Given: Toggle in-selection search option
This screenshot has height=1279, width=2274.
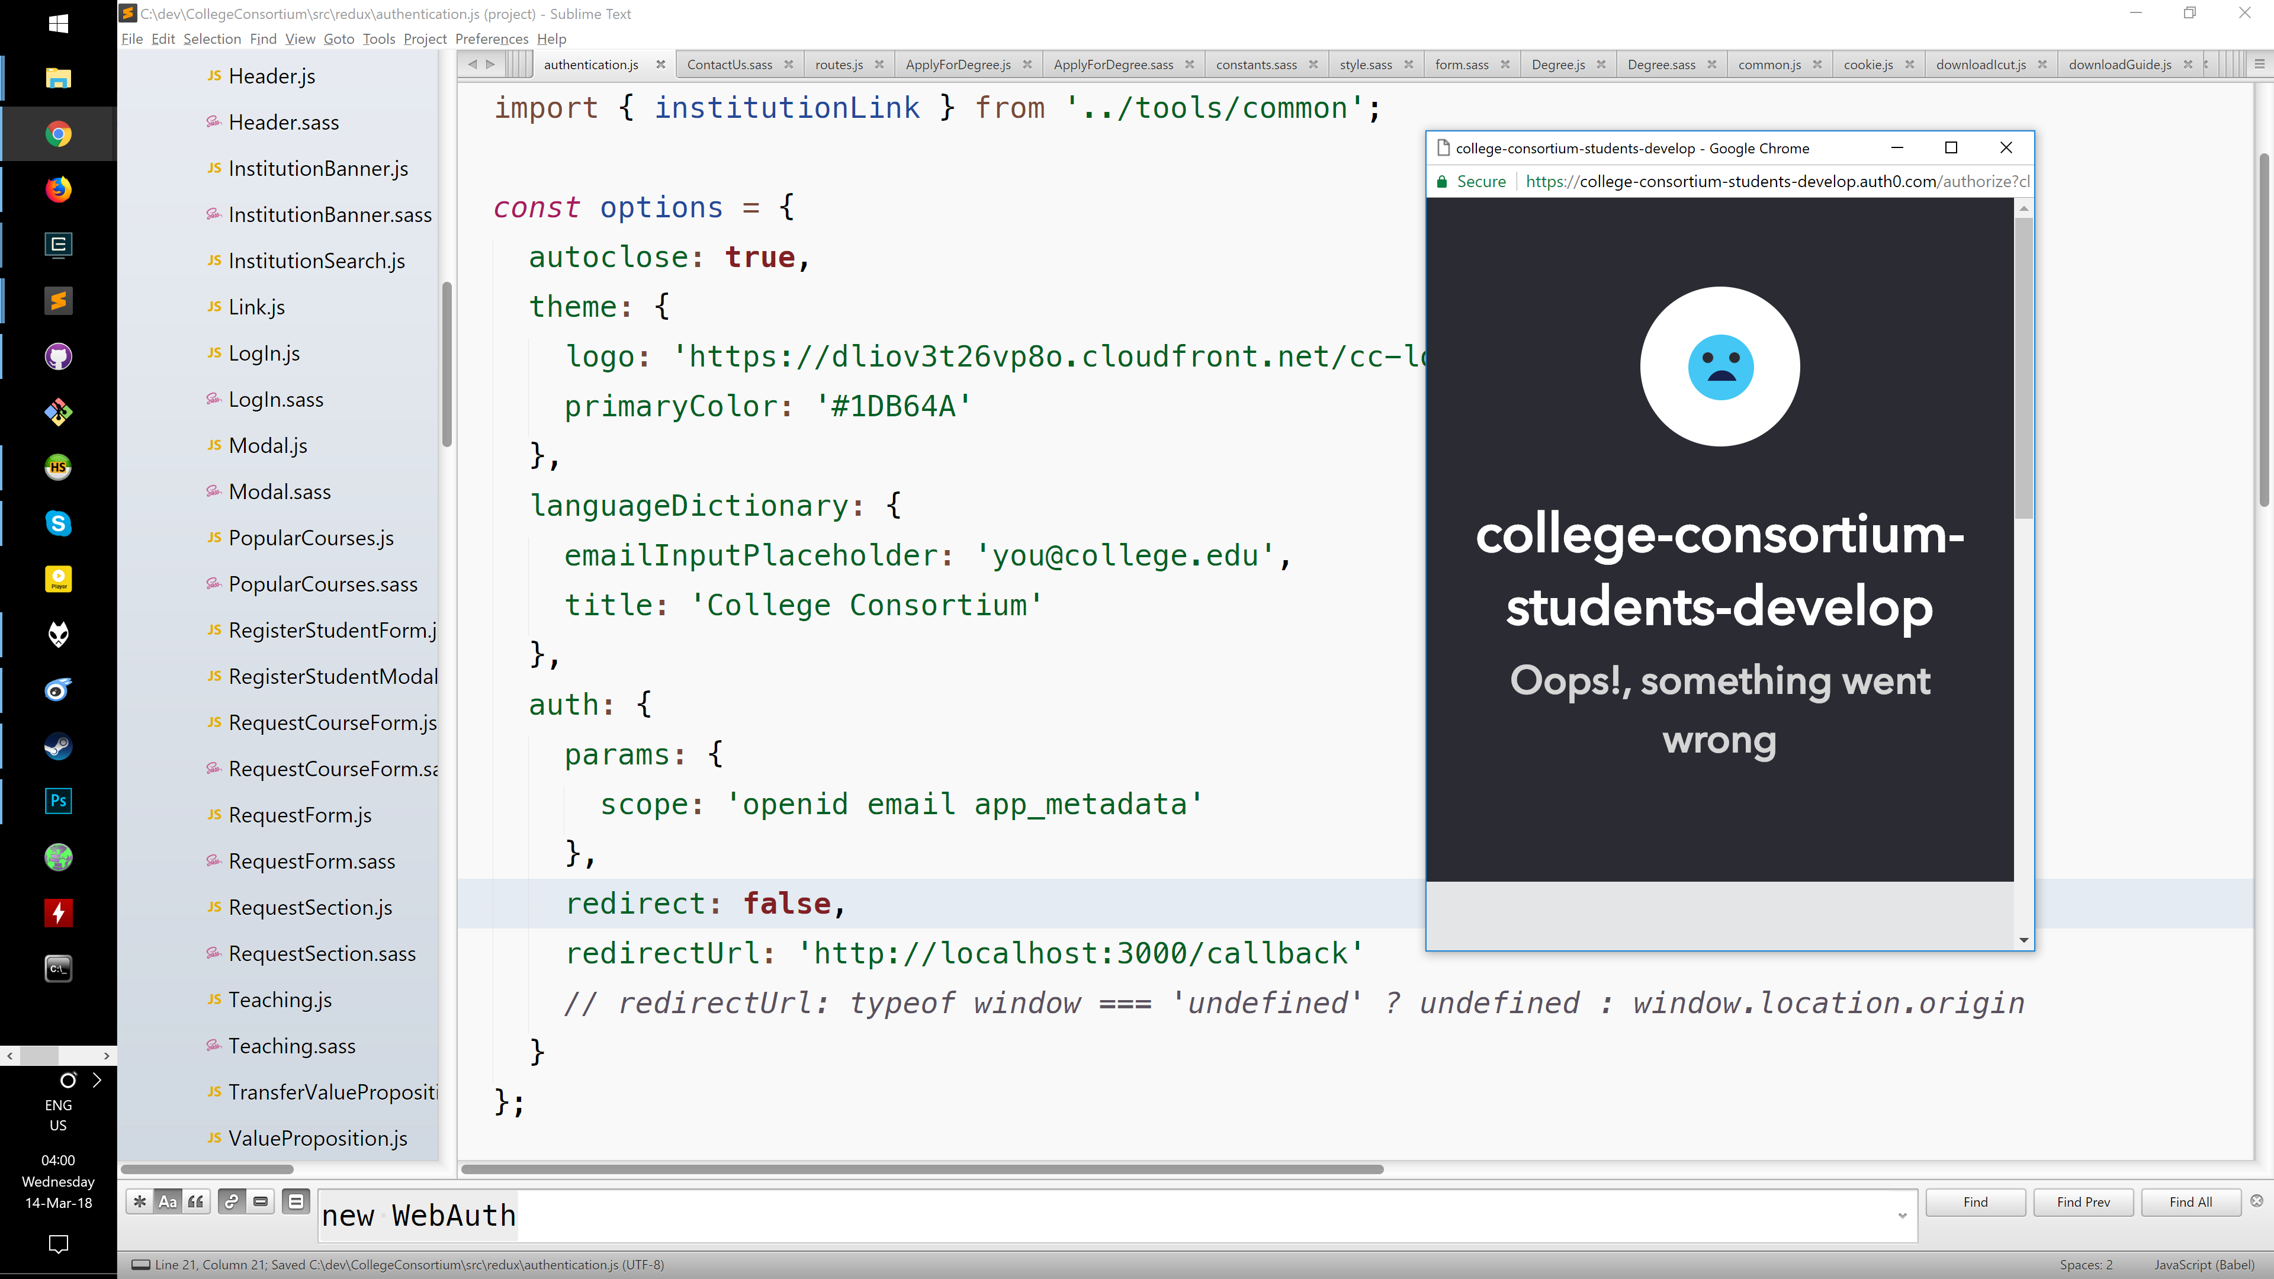Looking at the screenshot, I should coord(261,1201).
